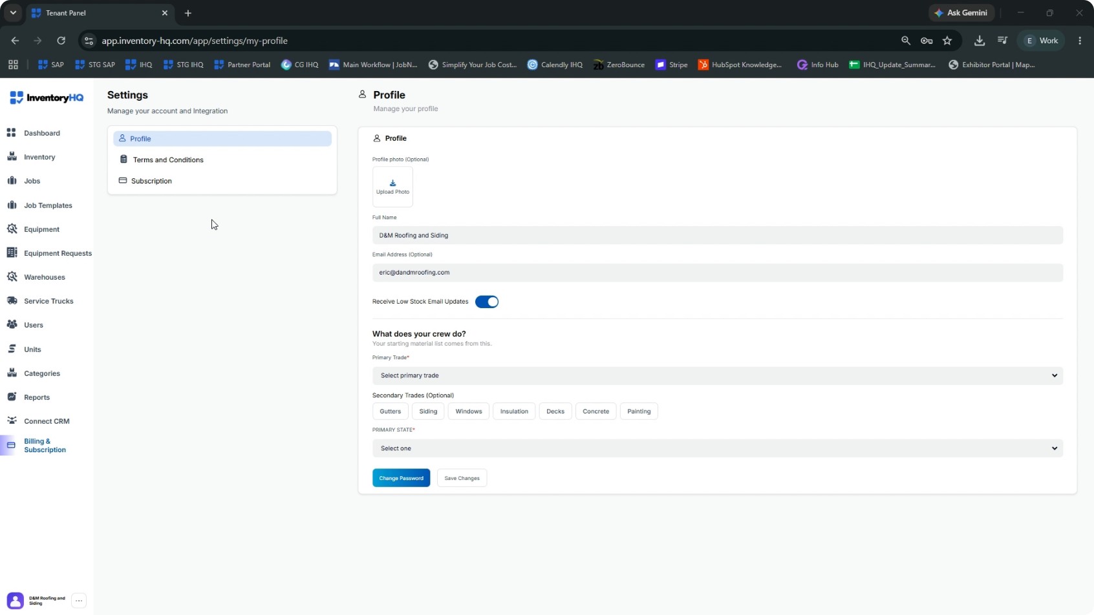Click the Full Name field

pyautogui.click(x=718, y=235)
